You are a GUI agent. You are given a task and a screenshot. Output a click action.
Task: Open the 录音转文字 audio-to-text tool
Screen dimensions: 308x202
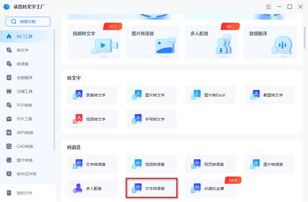pos(92,95)
